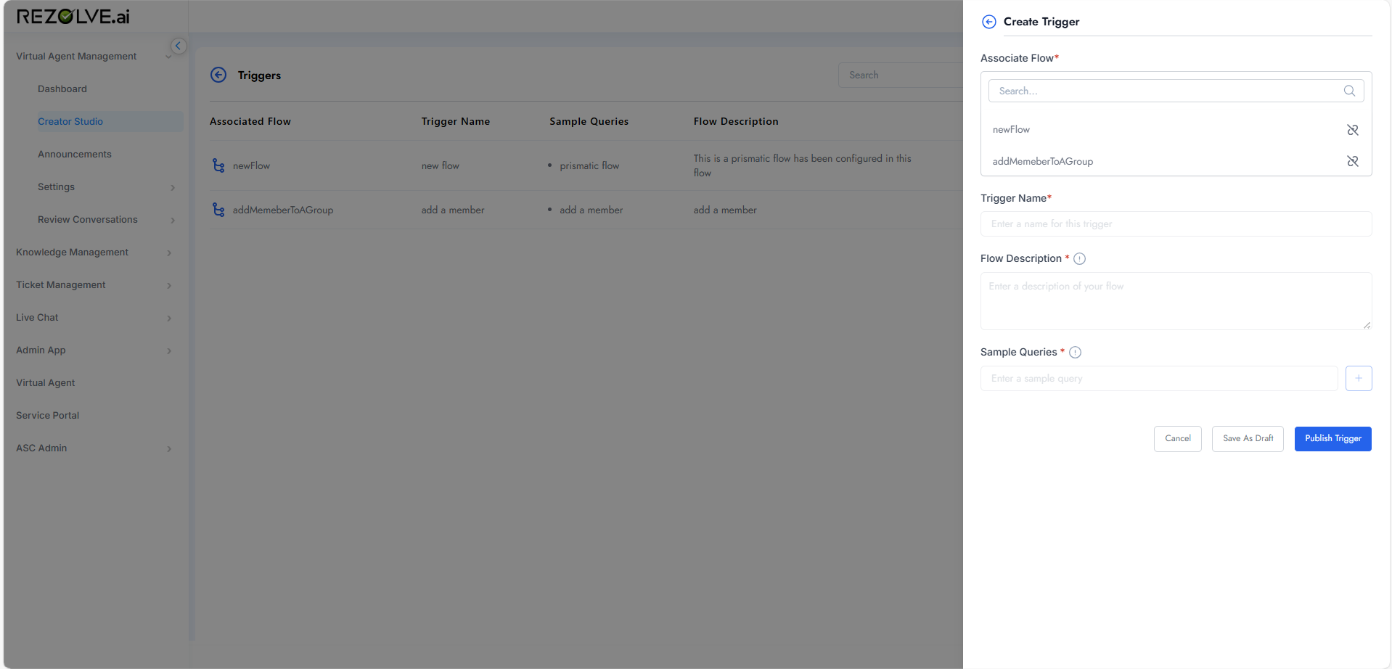The width and height of the screenshot is (1392, 669).
Task: Cancel trigger creation
Action: point(1177,438)
